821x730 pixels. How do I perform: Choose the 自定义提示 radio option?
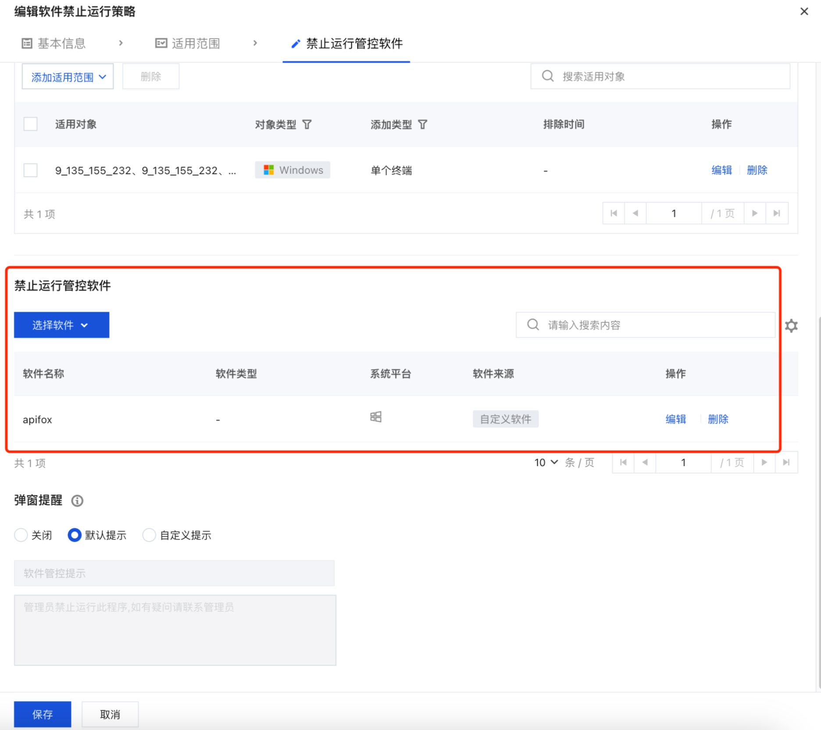coord(149,535)
